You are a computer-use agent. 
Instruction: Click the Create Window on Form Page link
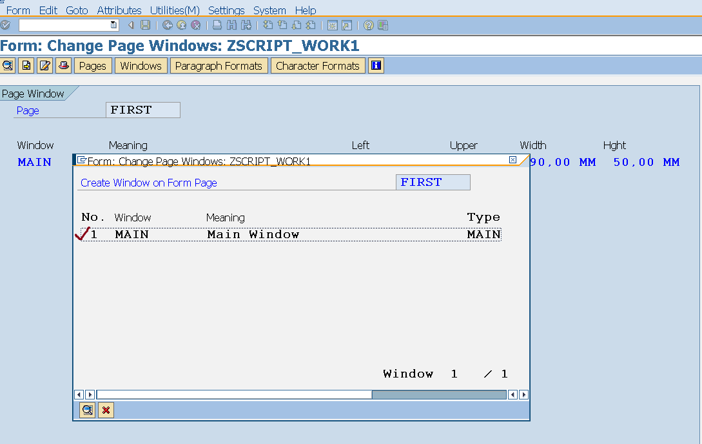[x=148, y=183]
